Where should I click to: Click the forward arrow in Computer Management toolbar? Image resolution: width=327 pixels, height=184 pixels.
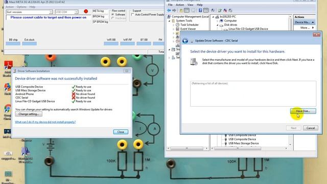coord(174,10)
